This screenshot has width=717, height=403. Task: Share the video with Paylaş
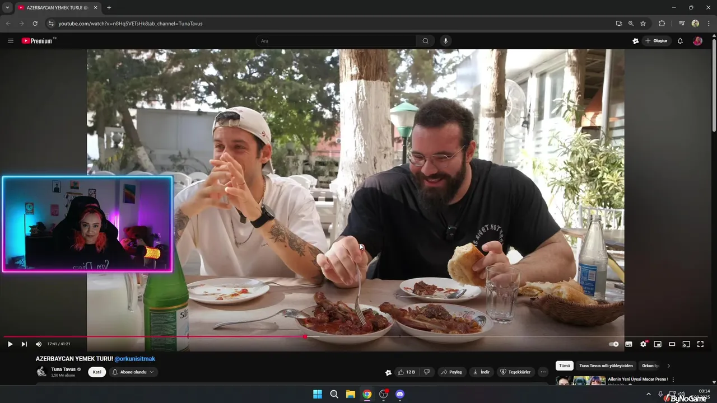[451, 372]
